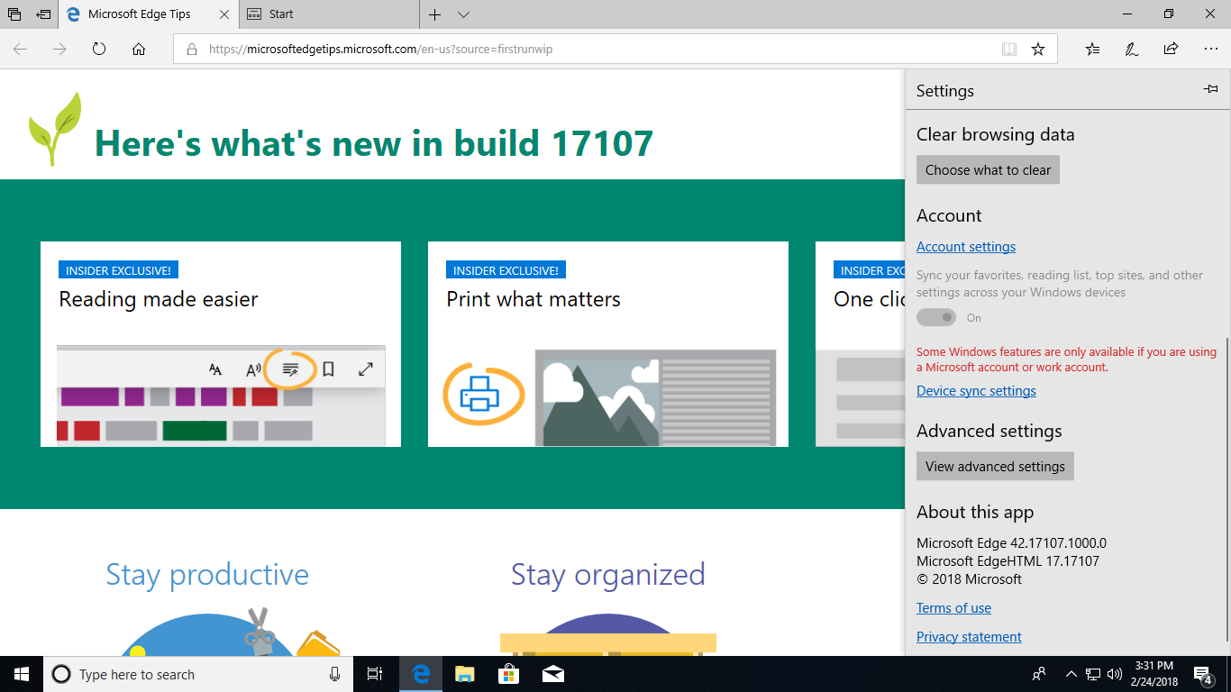Click the Type here to search box
The height and width of the screenshot is (692, 1231).
click(x=198, y=674)
